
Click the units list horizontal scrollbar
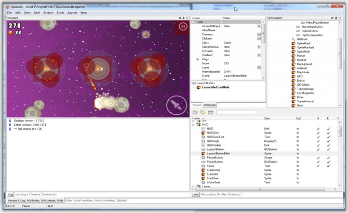pos(260,189)
